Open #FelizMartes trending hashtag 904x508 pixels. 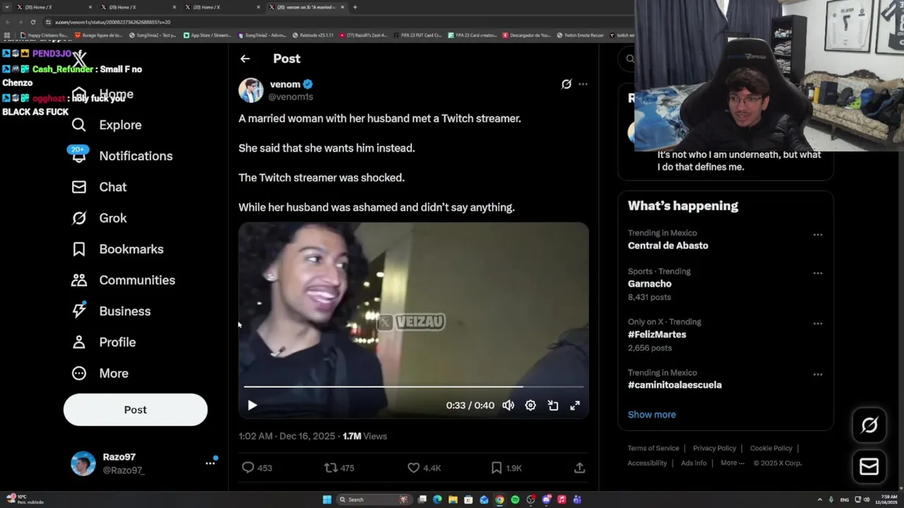point(657,334)
